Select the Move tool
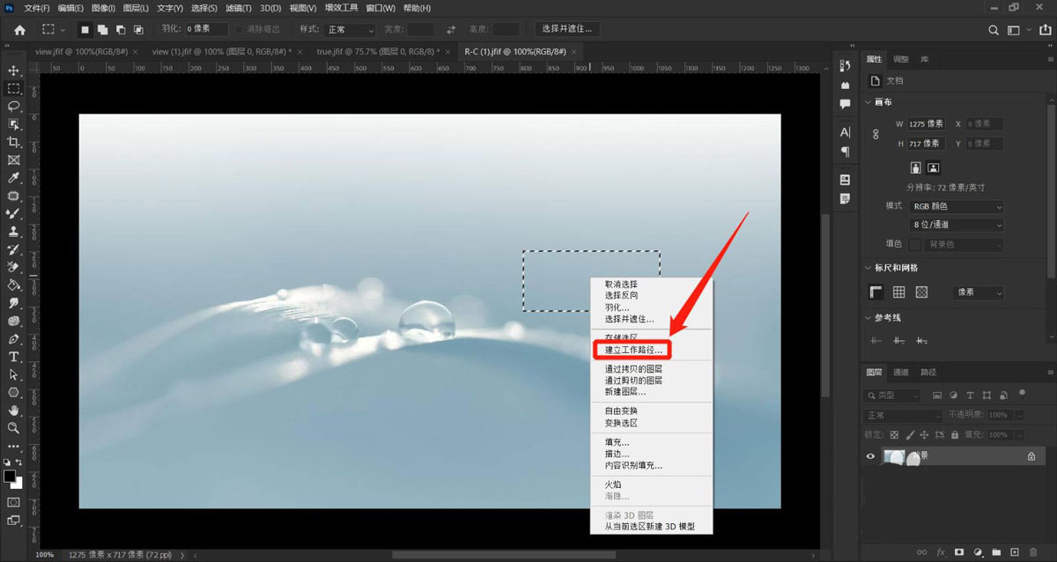The image size is (1057, 562). pos(13,70)
